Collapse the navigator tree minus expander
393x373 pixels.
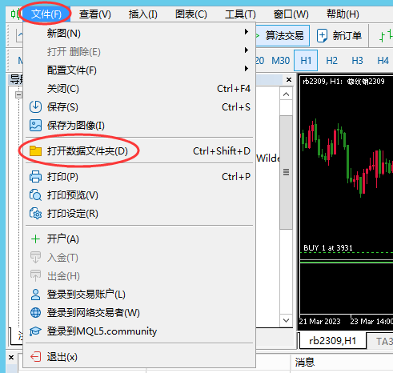18,94
